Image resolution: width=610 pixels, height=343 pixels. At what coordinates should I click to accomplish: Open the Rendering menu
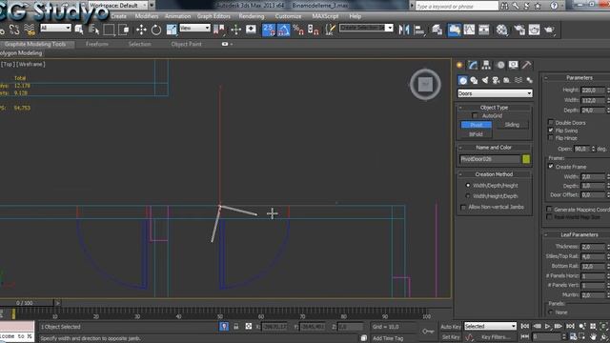252,16
